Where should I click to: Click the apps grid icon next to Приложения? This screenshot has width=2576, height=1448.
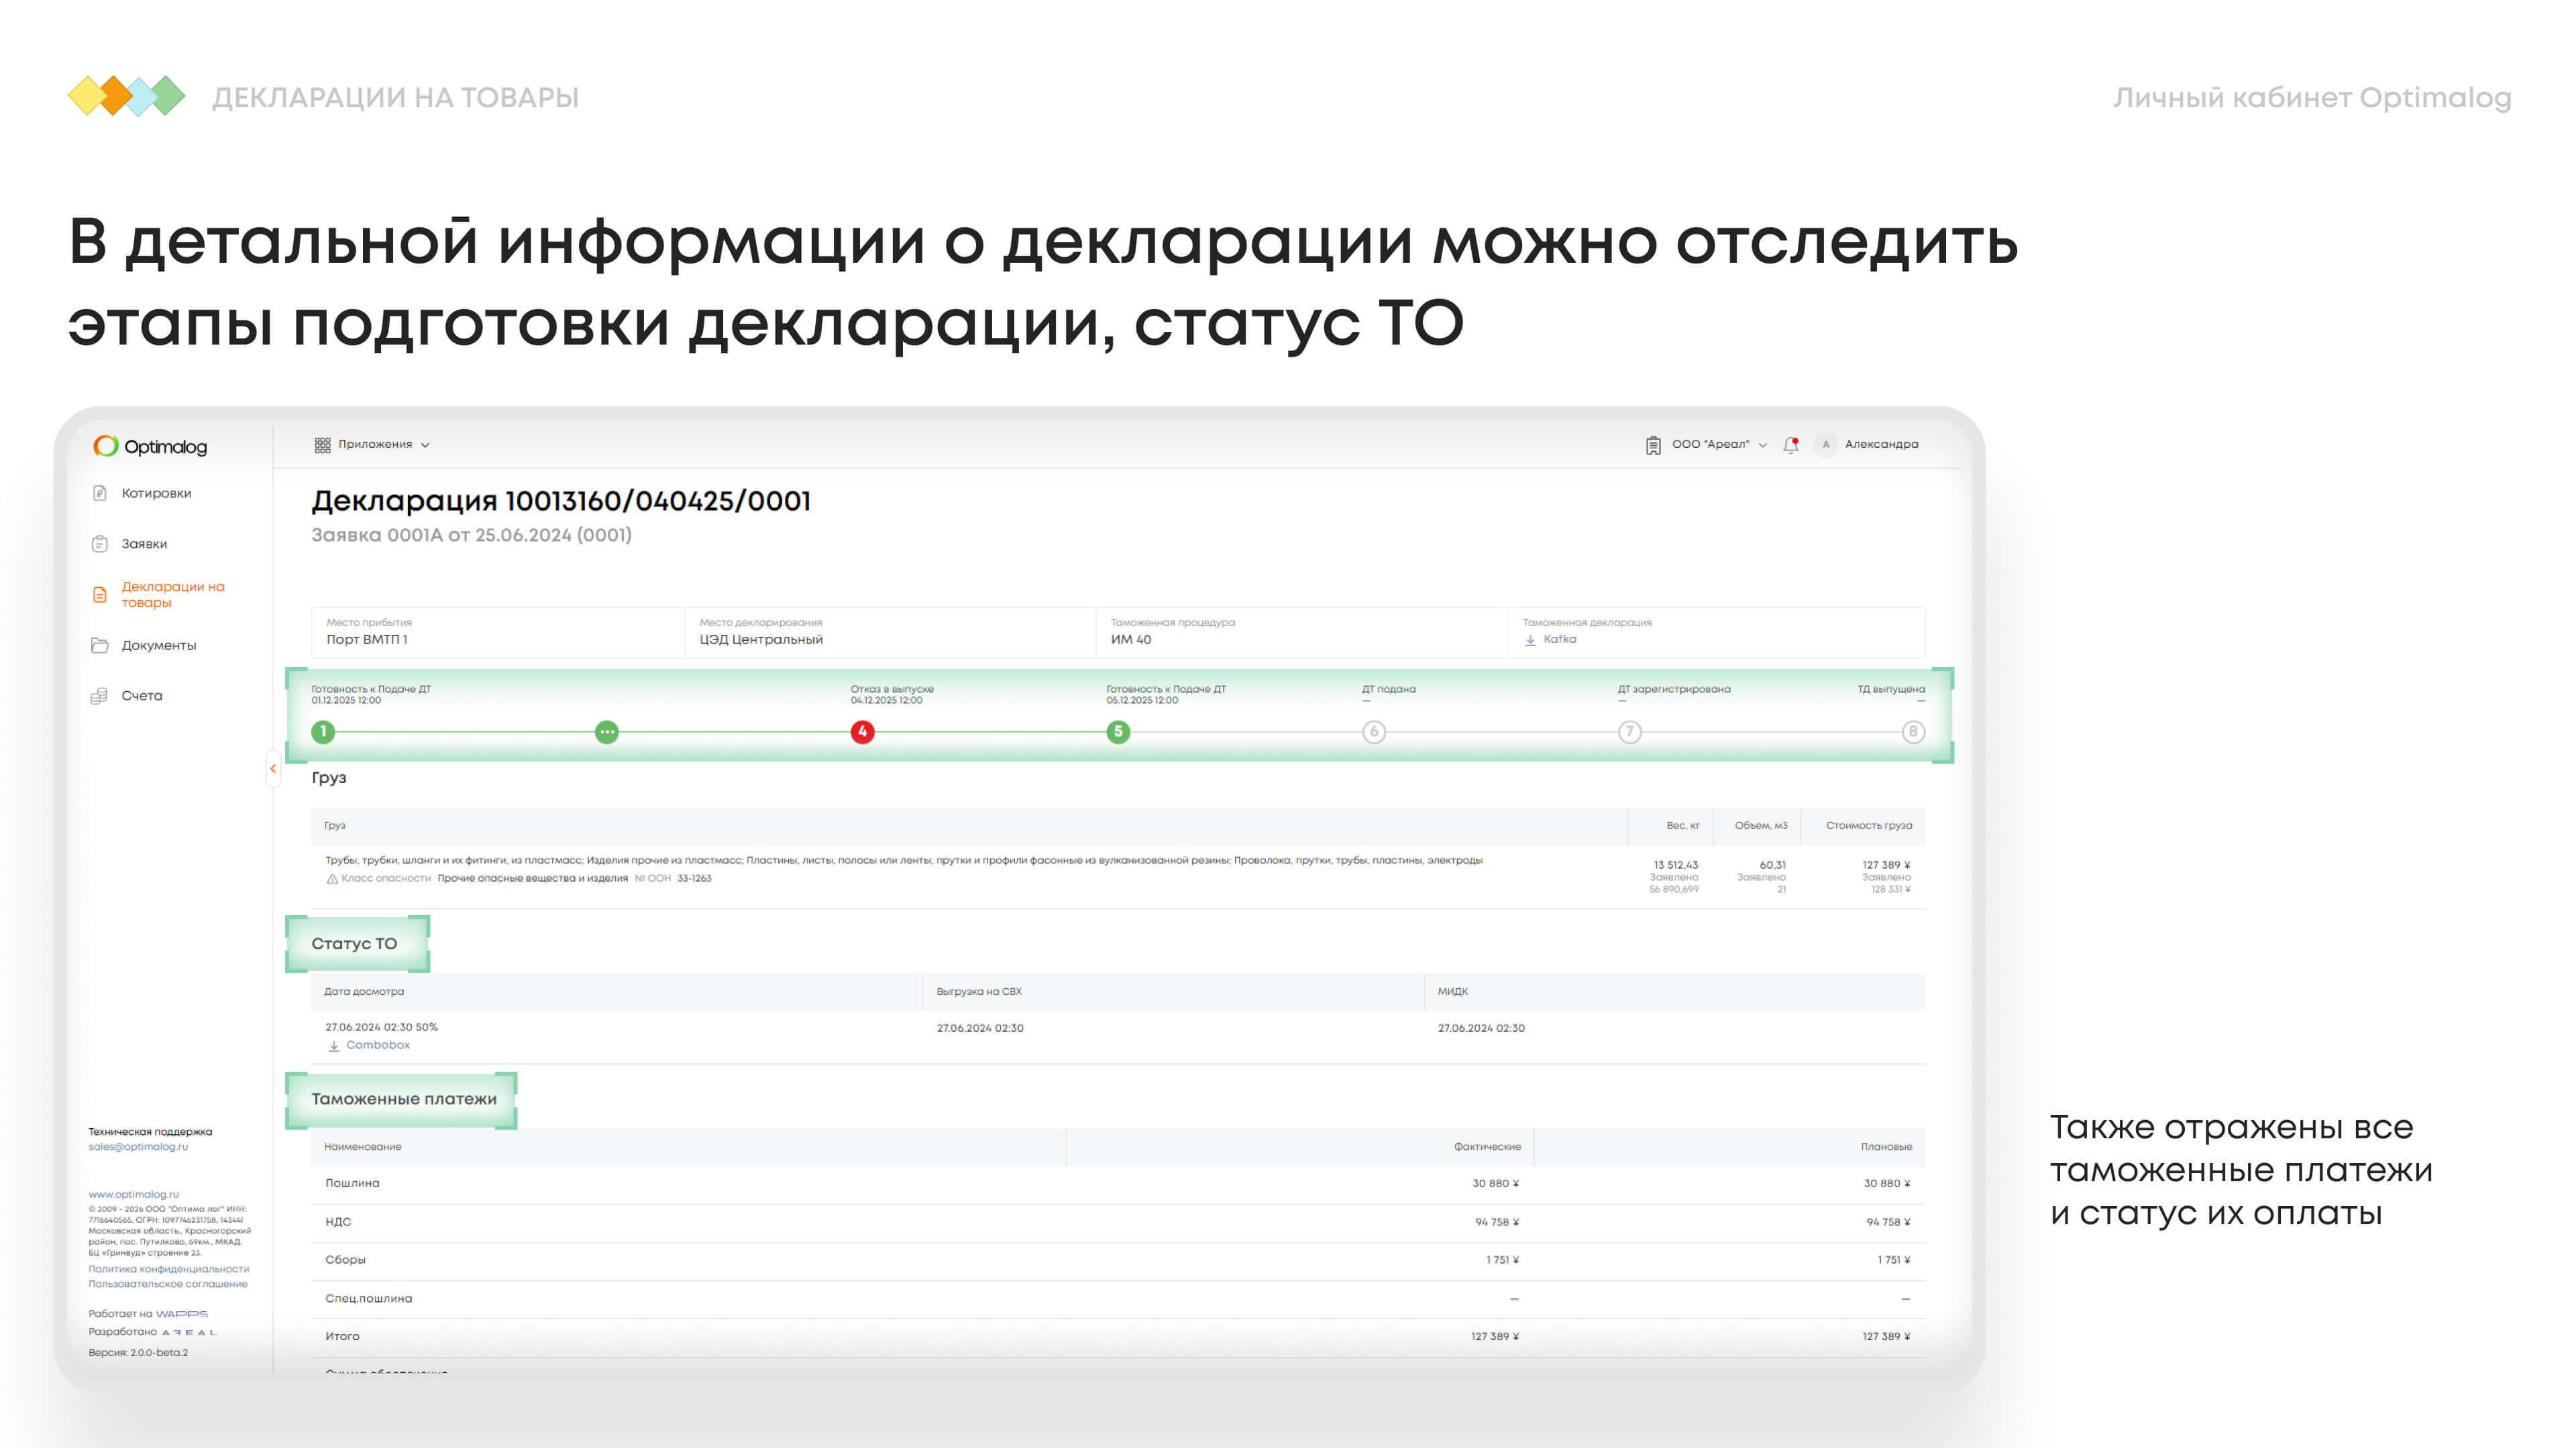coord(322,444)
